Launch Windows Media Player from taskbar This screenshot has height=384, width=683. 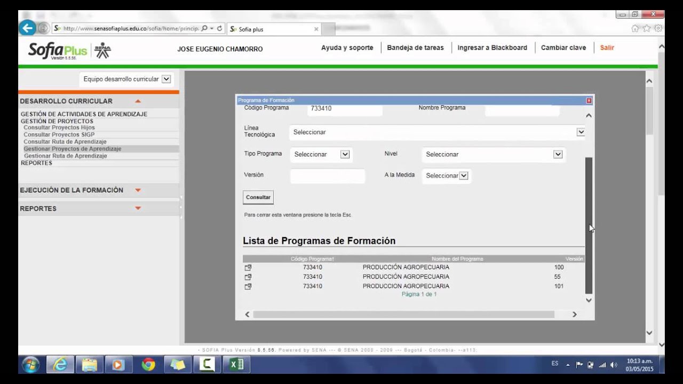tap(118, 364)
